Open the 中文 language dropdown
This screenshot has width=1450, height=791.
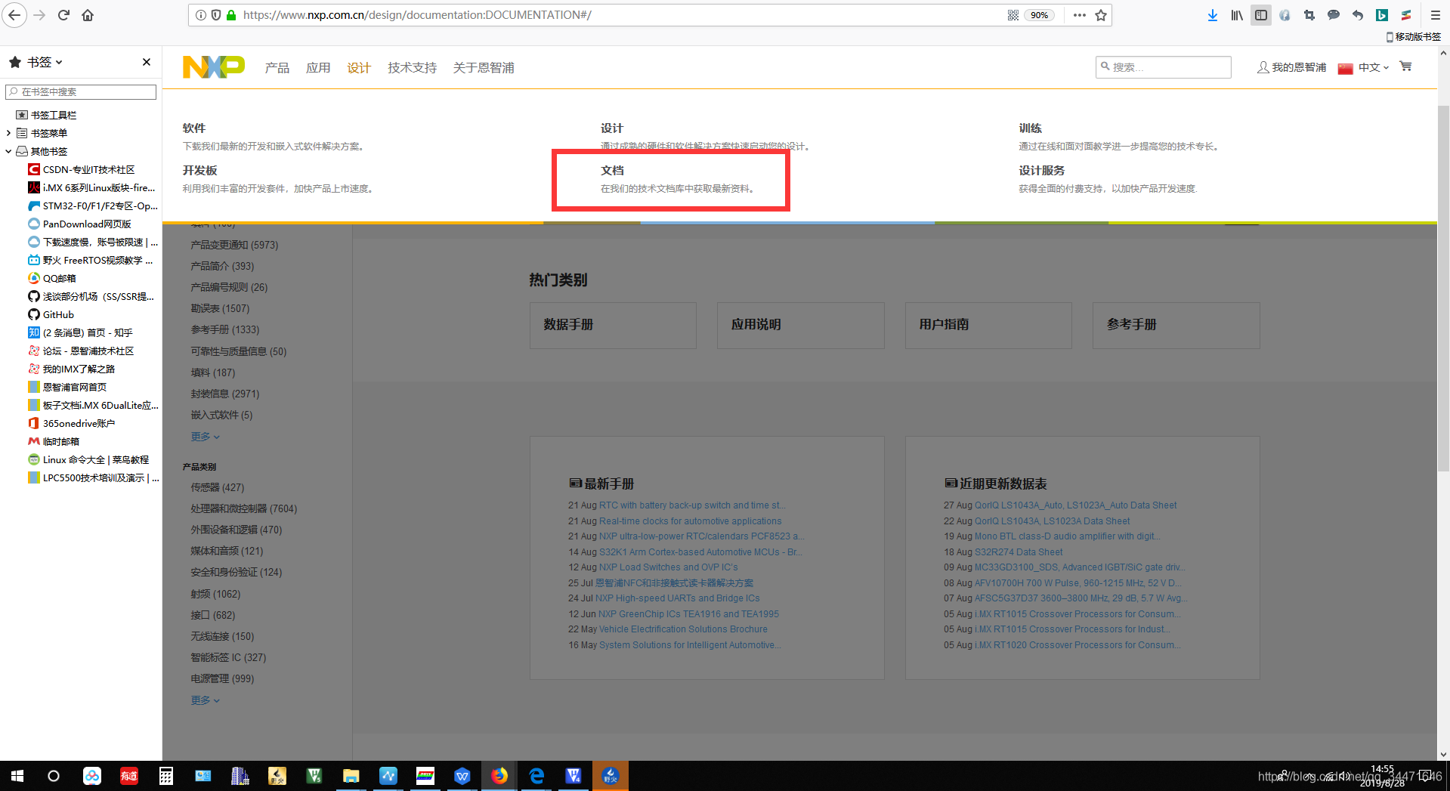coord(1368,66)
